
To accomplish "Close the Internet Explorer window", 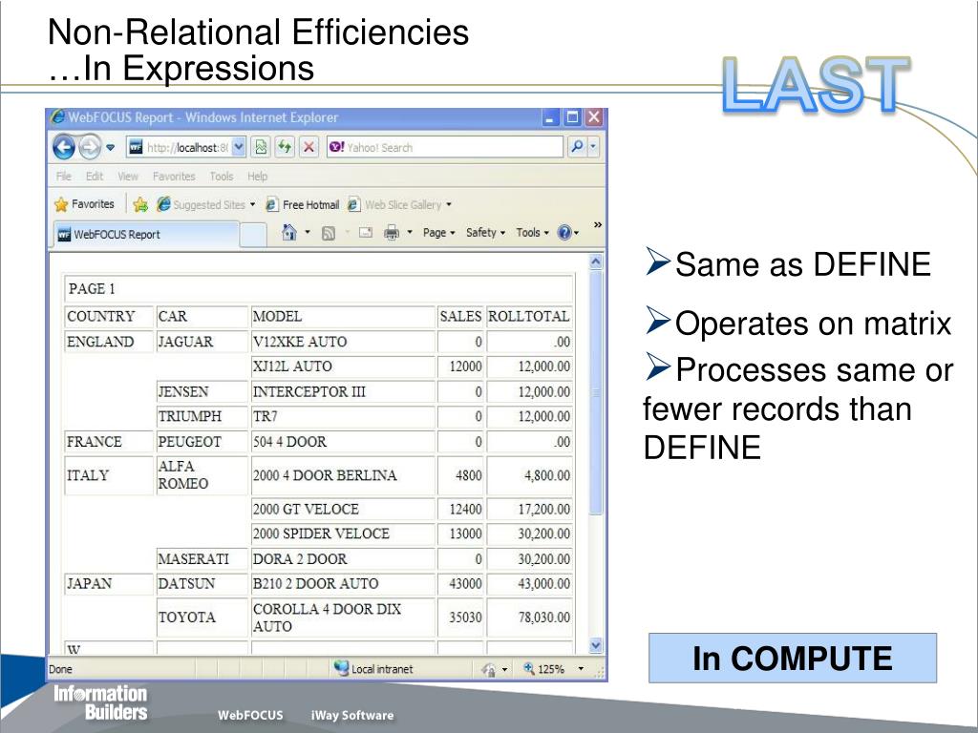I will pyautogui.click(x=594, y=117).
